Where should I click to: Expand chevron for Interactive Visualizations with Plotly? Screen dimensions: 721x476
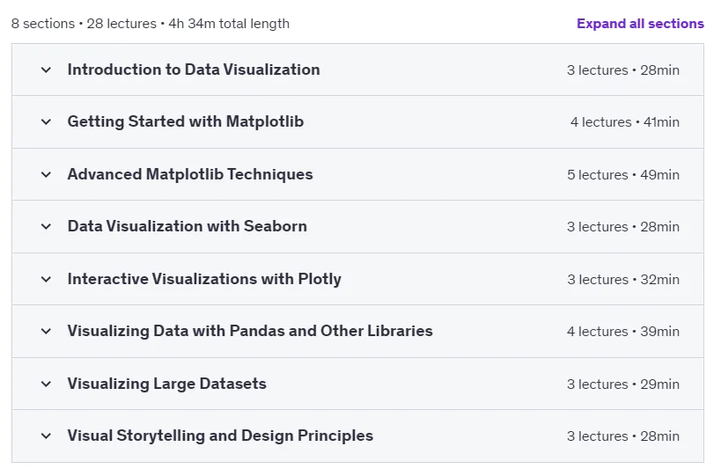pyautogui.click(x=46, y=279)
